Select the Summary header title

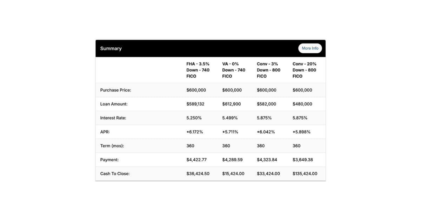pyautogui.click(x=111, y=48)
